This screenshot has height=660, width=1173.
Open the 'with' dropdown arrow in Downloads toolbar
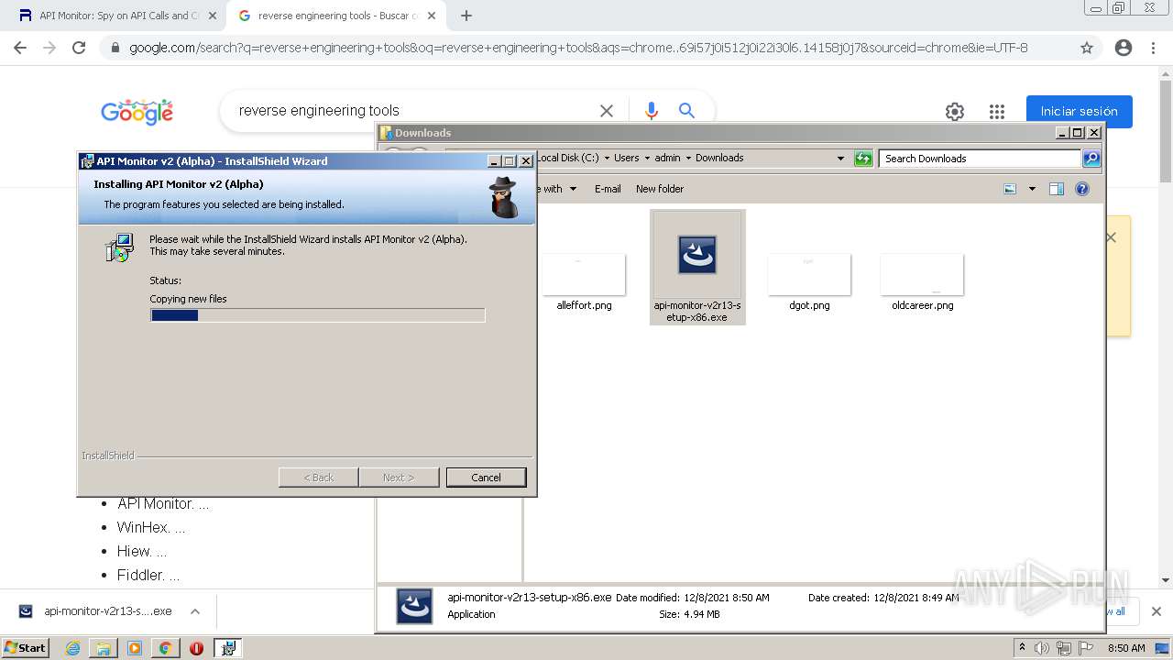tap(573, 189)
